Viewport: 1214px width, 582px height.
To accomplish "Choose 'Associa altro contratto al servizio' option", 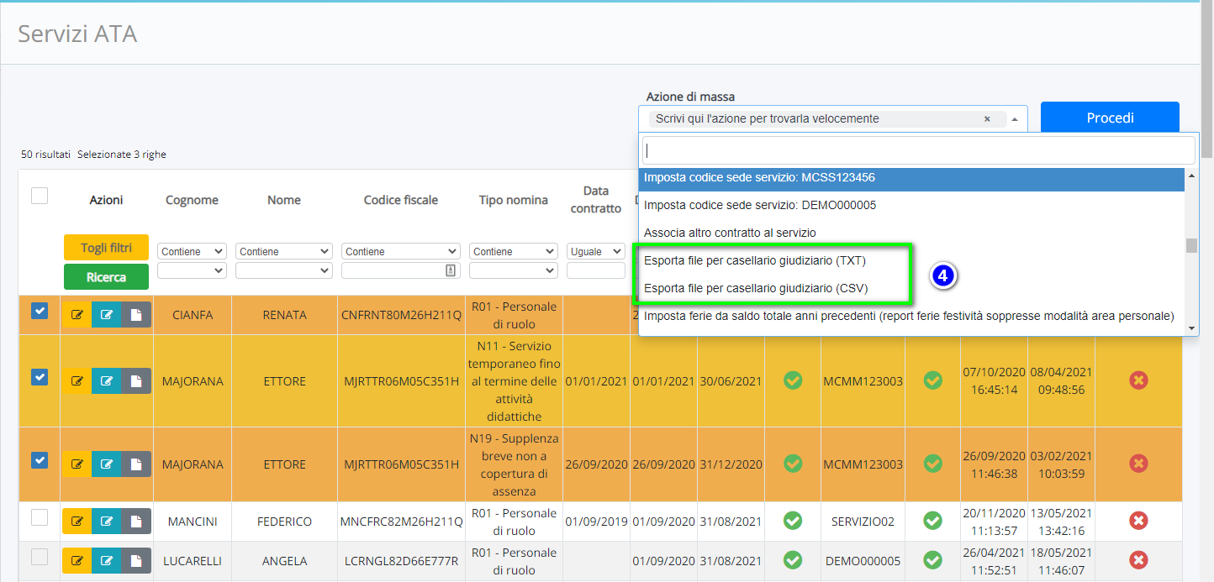I will (x=730, y=233).
